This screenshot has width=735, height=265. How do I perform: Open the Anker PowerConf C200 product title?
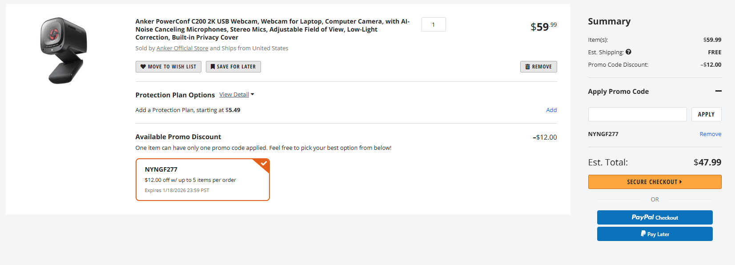(272, 29)
